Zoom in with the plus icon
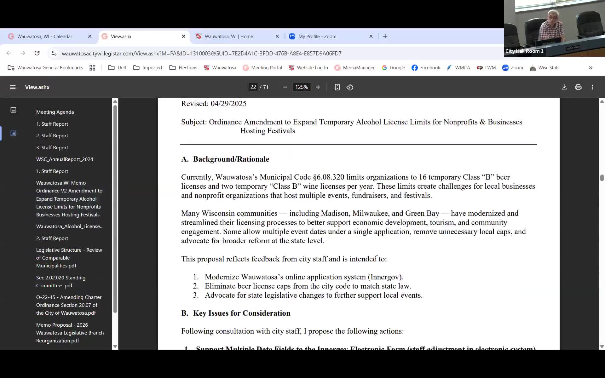The image size is (605, 378). [x=318, y=87]
